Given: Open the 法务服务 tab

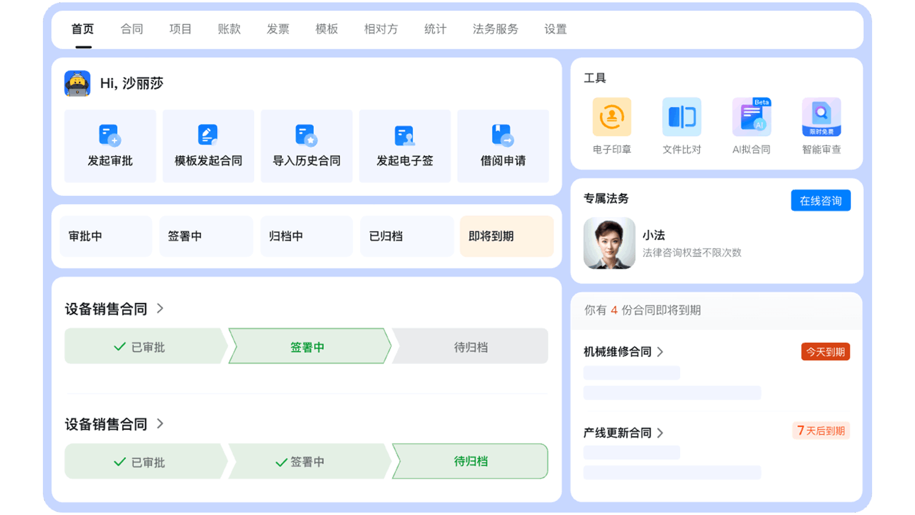Looking at the screenshot, I should pos(495,29).
